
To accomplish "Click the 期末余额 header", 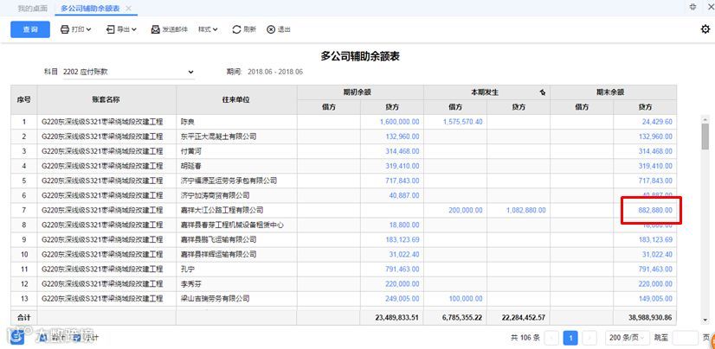I will 613,92.
